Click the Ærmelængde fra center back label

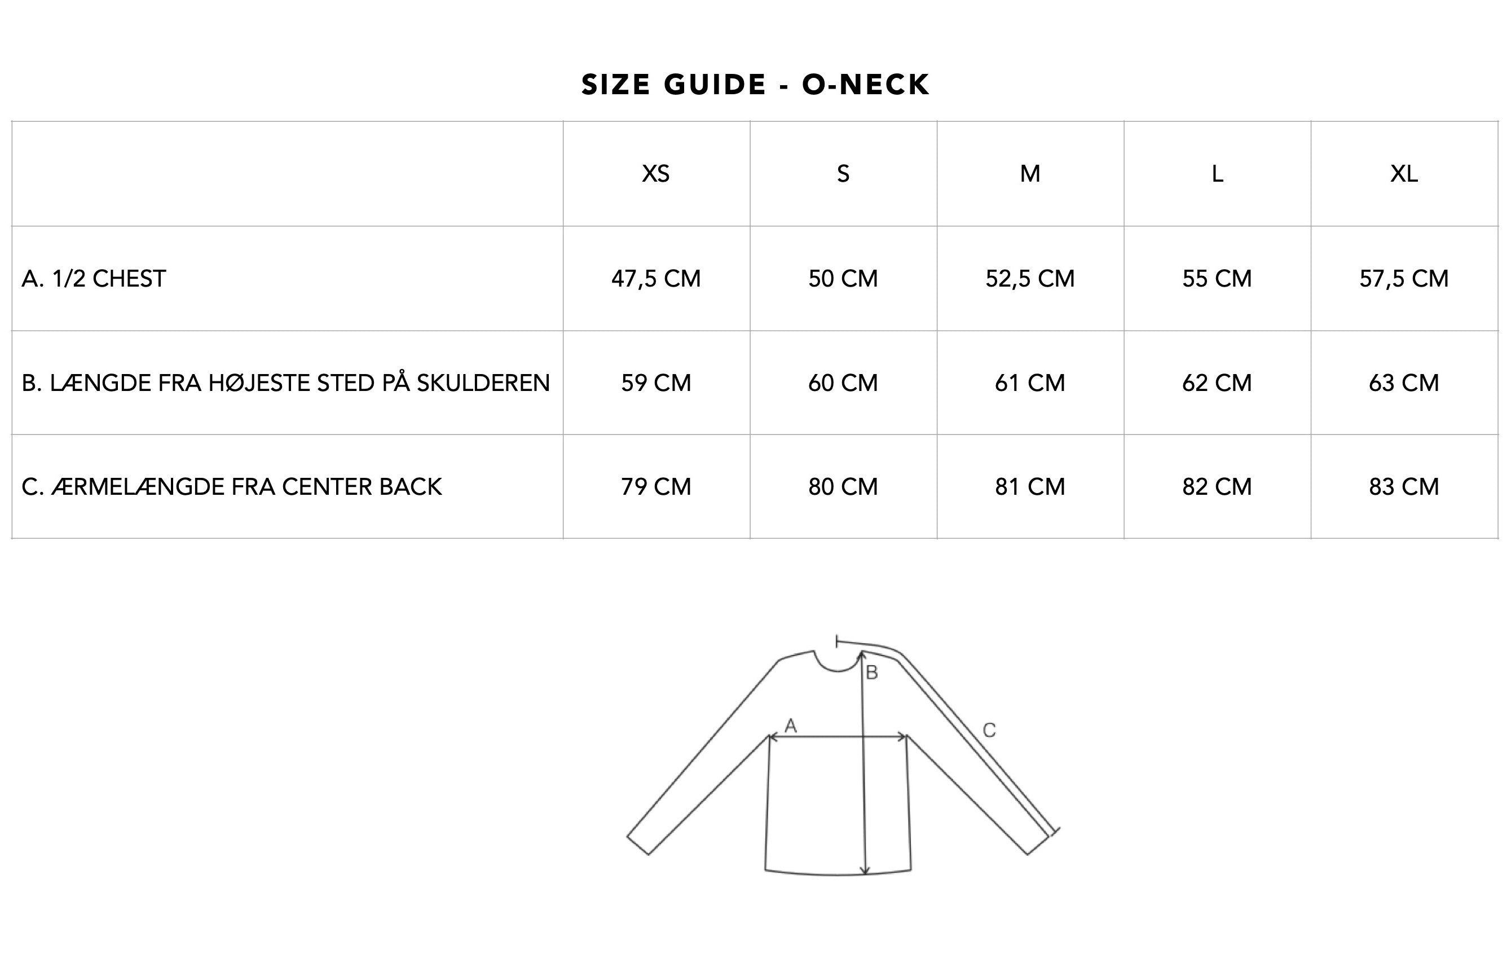click(x=232, y=487)
